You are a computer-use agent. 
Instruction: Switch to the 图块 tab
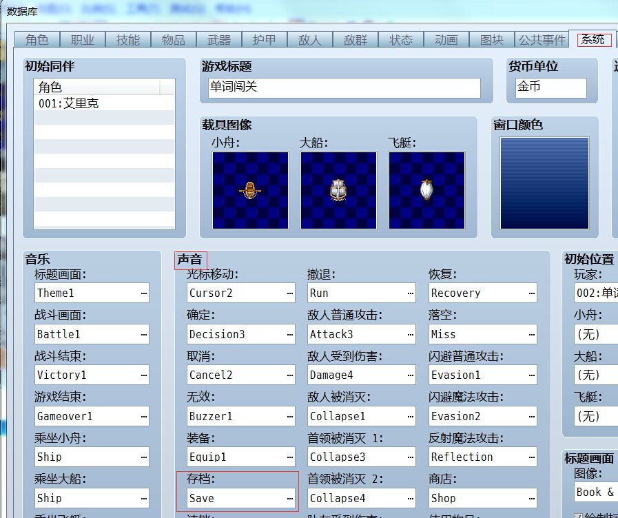pos(492,40)
